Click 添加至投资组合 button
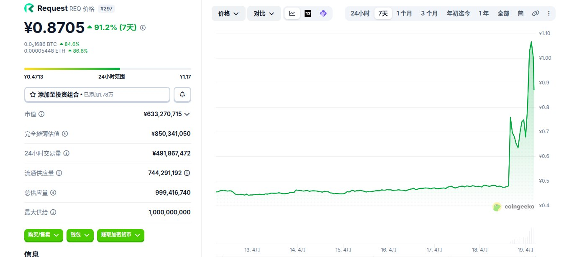 (x=97, y=94)
